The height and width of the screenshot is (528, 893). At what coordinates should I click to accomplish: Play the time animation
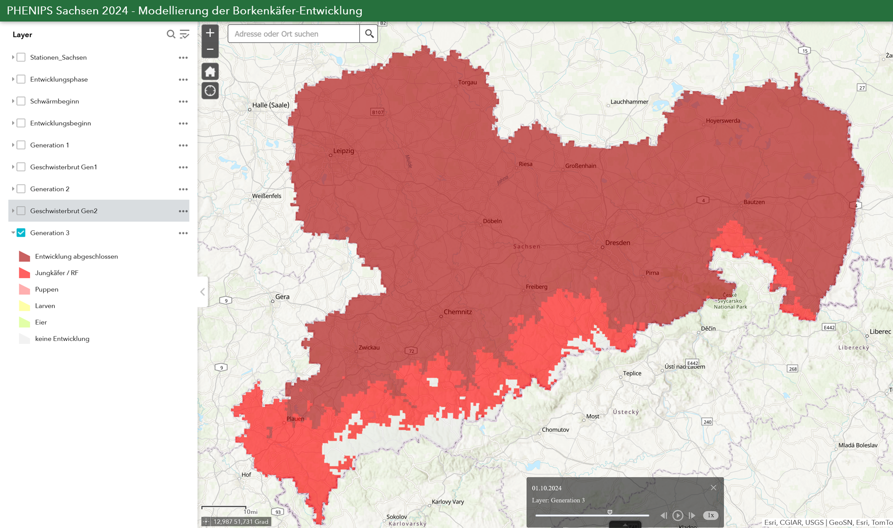[x=678, y=515]
